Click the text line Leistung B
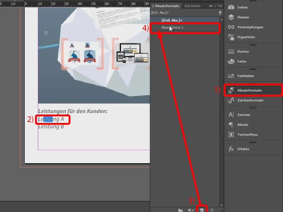Viewport: 283px width, 212px height. [x=51, y=126]
